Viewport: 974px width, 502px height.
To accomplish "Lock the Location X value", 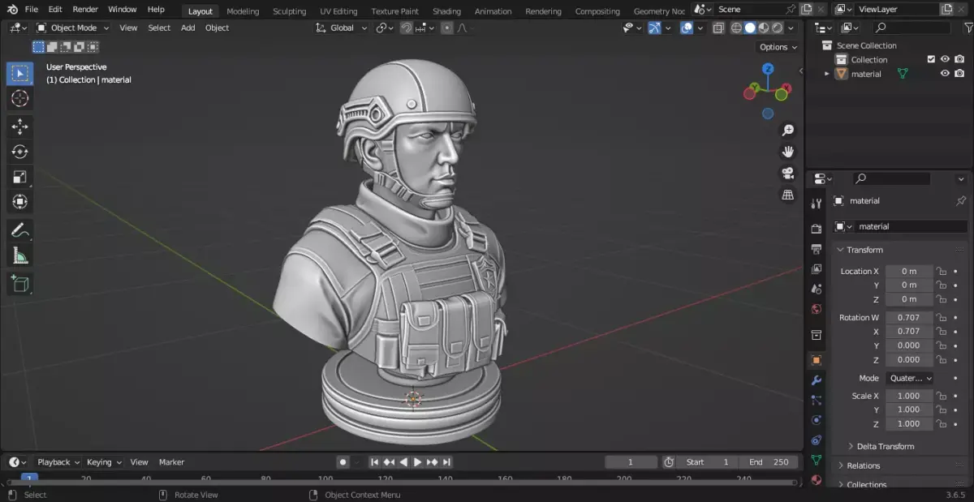I will (x=942, y=272).
